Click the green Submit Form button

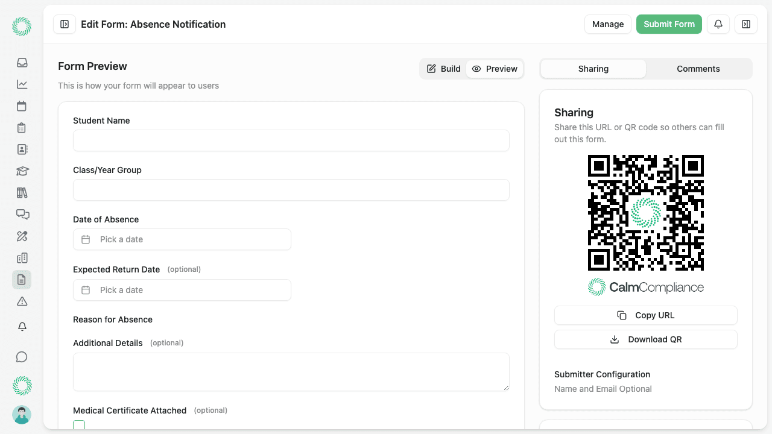click(x=669, y=24)
